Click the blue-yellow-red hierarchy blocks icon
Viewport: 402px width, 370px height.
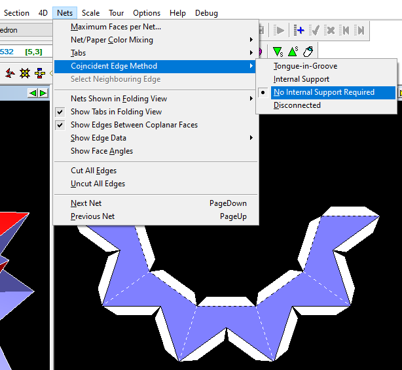tap(40, 73)
